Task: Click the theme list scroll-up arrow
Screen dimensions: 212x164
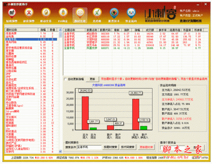Action: 60,30
